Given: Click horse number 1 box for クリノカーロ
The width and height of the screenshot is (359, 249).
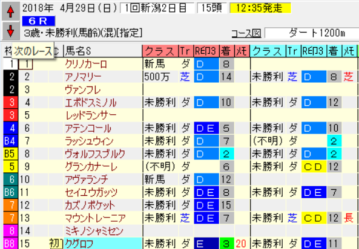Looking at the screenshot, I should (x=25, y=64).
